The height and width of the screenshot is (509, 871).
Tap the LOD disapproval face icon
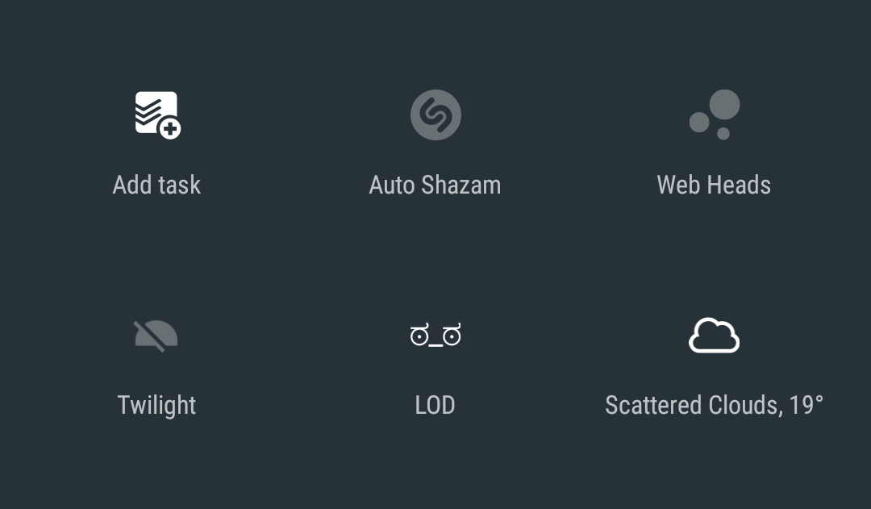tap(435, 335)
